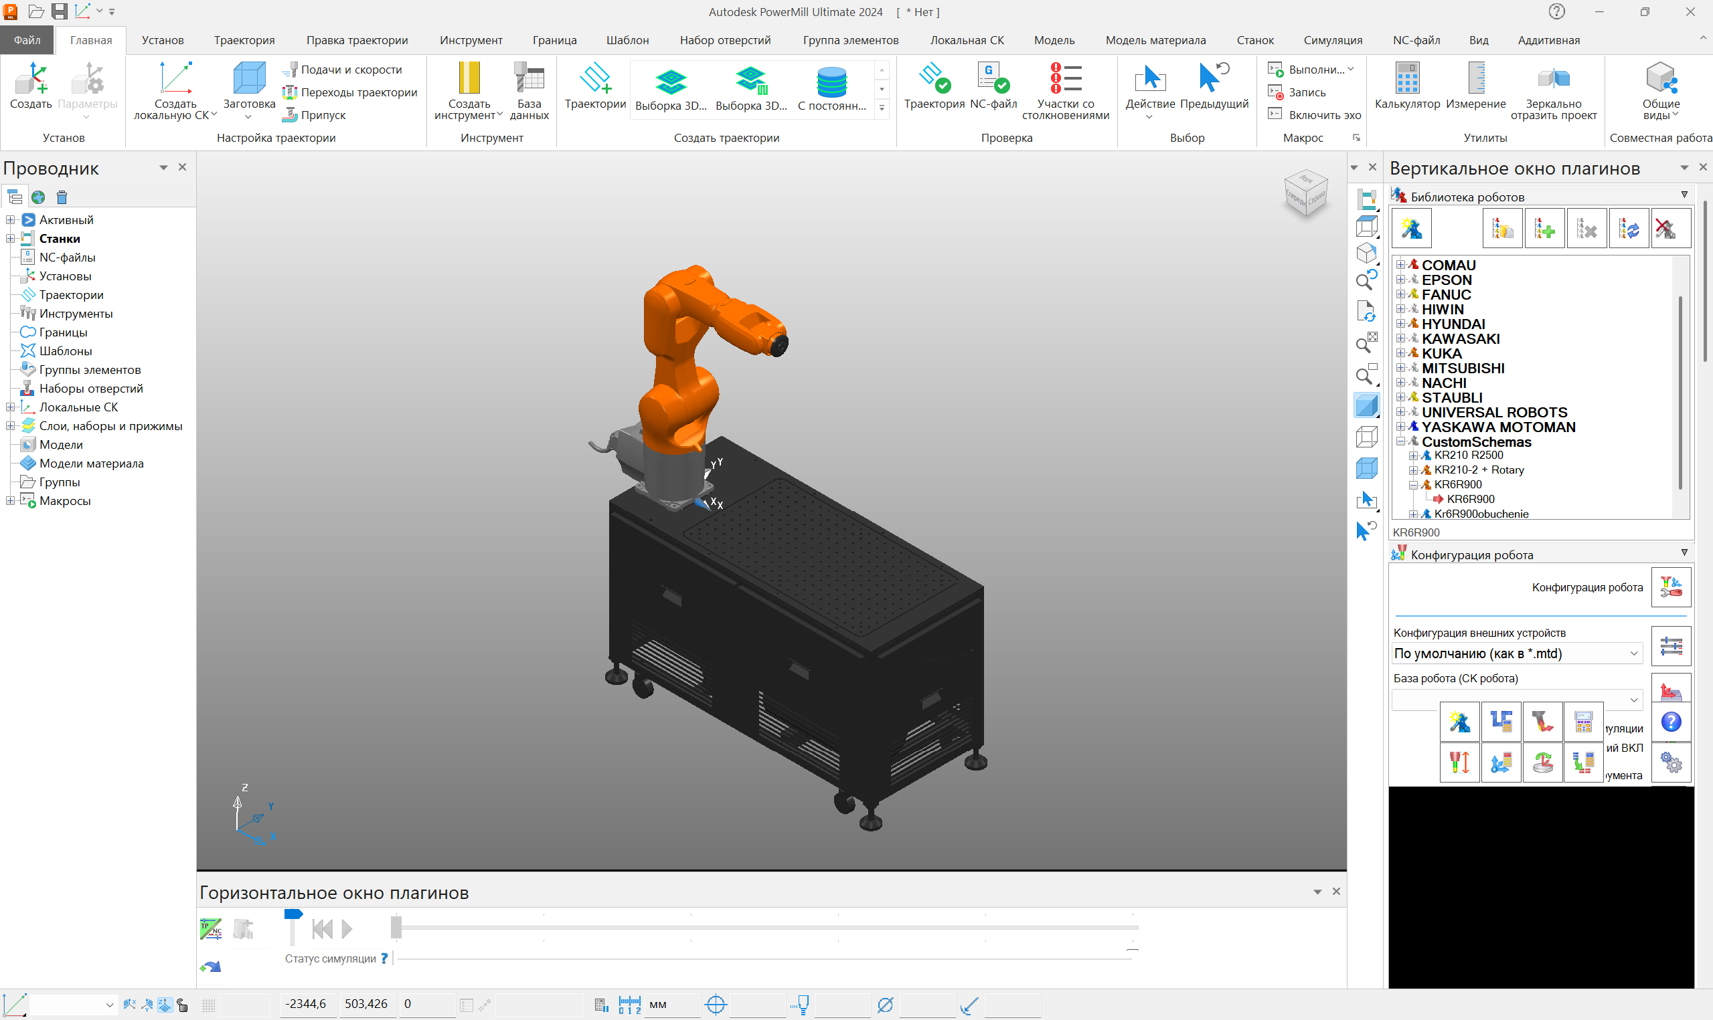Click the view cube in viewport
Image resolution: width=1713 pixels, height=1020 pixels.
click(x=1305, y=194)
